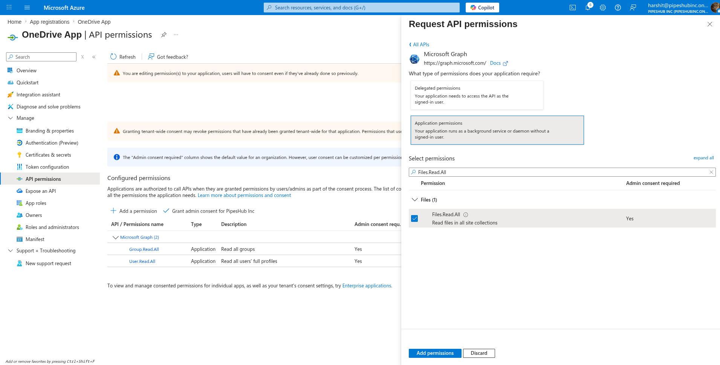The height and width of the screenshot is (365, 720).
Task: Click the Copilot button
Action: tap(482, 8)
